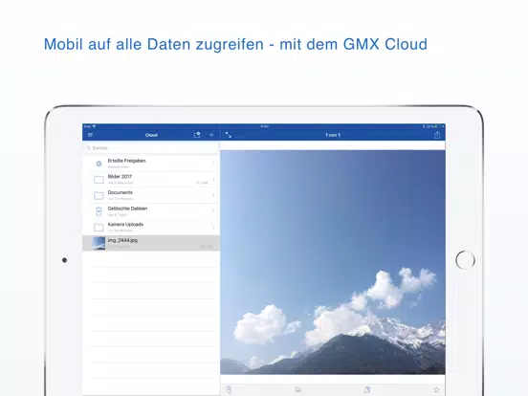Viewport: 528px width, 396px height.
Task: Open the Documents folder
Action: click(x=151, y=195)
